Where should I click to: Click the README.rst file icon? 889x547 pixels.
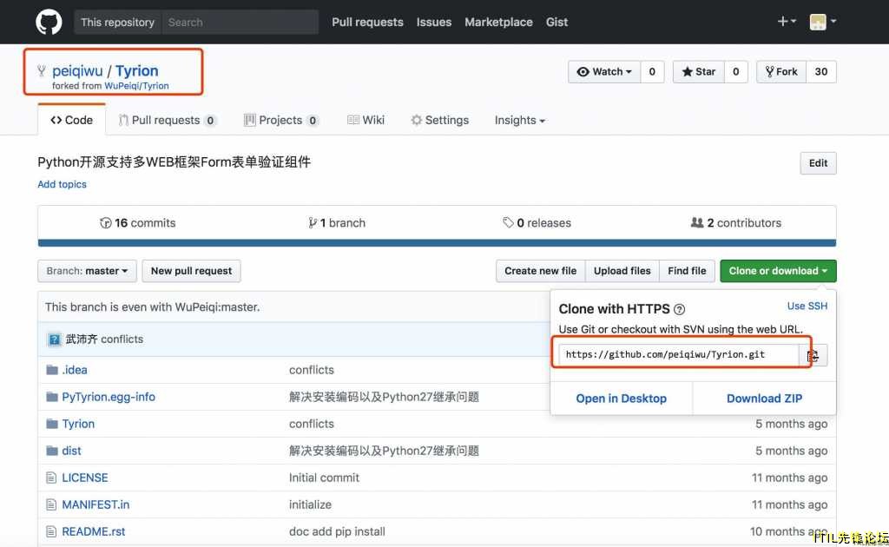coord(51,531)
